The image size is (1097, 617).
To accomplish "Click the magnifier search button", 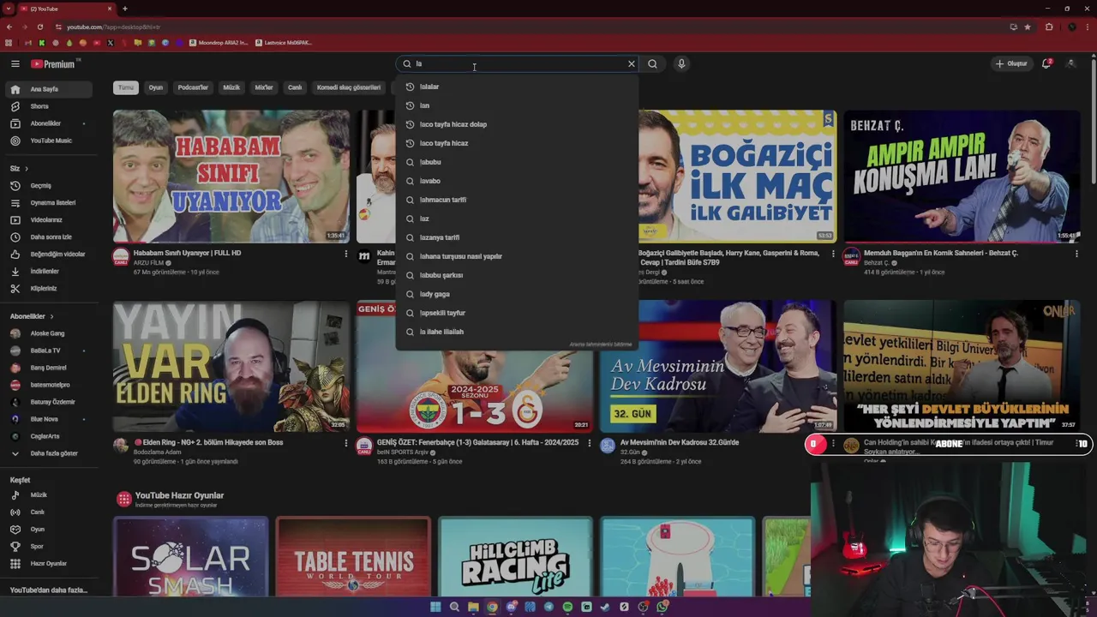I will pos(652,63).
